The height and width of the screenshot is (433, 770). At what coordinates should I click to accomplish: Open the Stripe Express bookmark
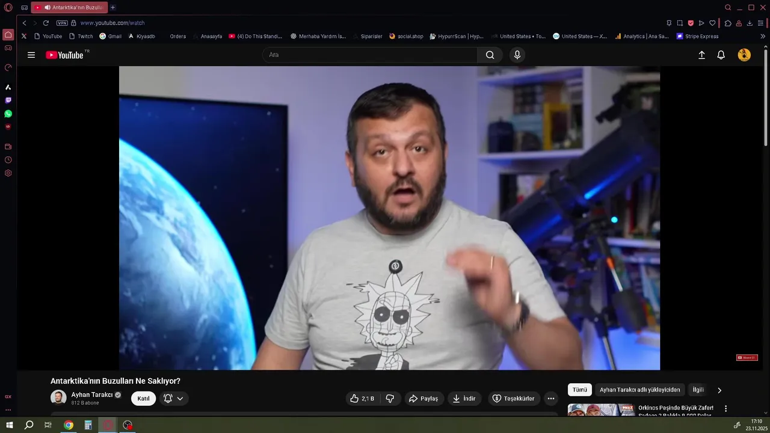point(697,36)
